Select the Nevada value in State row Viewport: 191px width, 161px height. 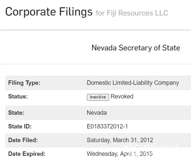click(97, 113)
